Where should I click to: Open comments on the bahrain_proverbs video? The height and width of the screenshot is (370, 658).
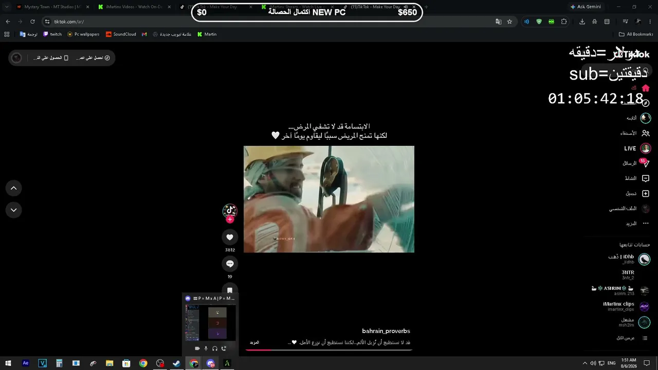pyautogui.click(x=230, y=264)
